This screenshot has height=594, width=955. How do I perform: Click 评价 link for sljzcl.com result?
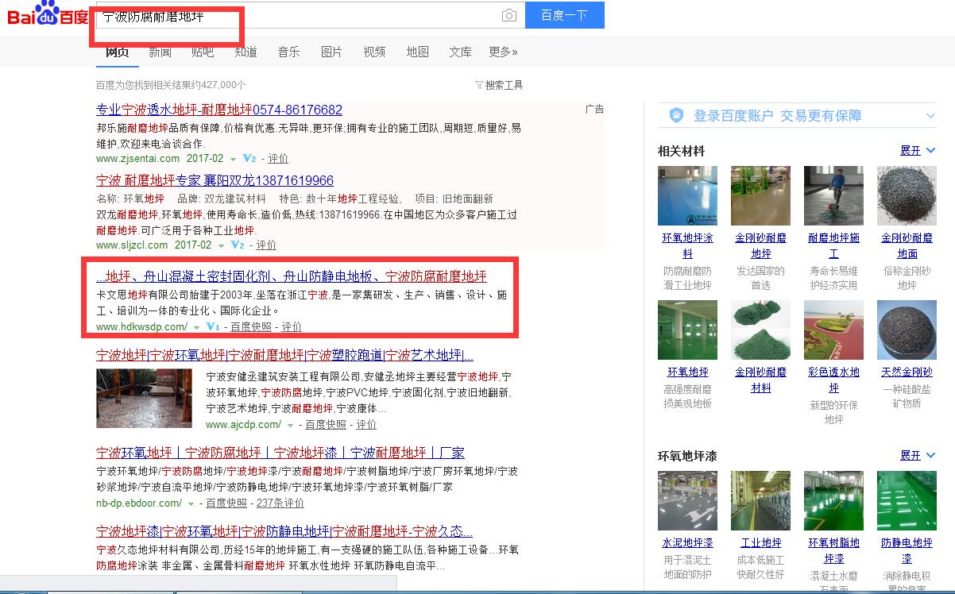point(266,245)
